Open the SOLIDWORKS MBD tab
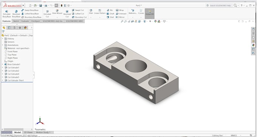The height and width of the screenshot is (137, 257). [x=74, y=21]
